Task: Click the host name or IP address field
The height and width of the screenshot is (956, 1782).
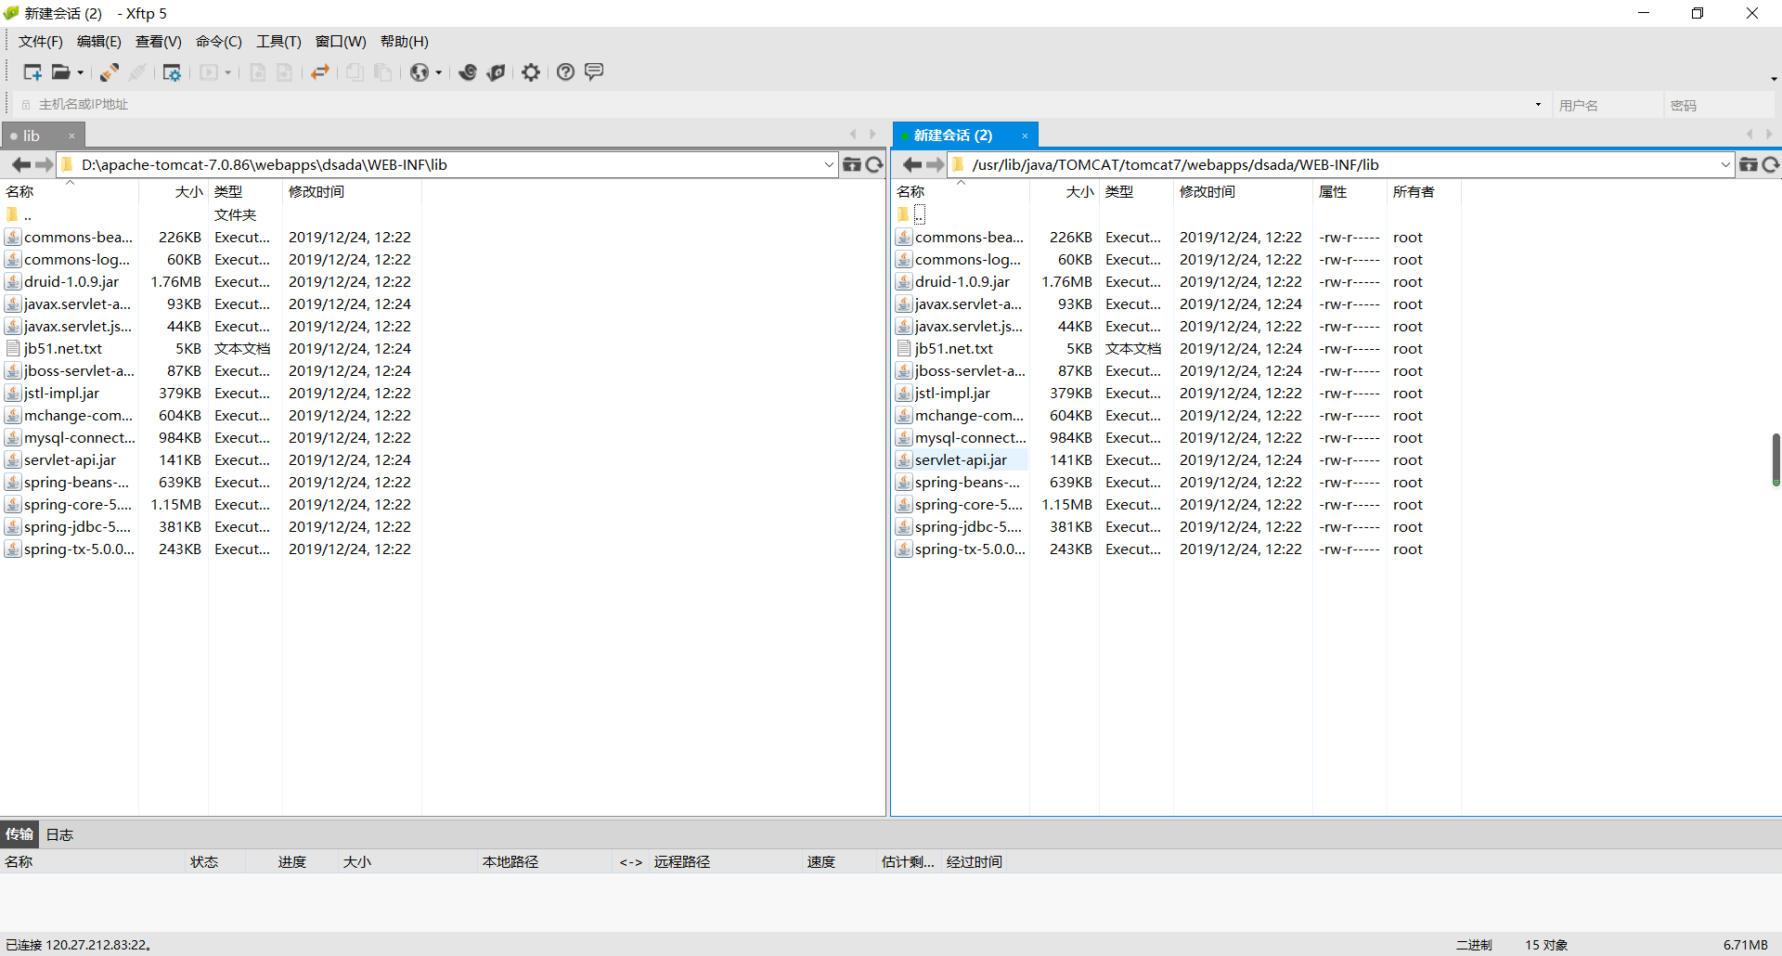Action: 780,104
